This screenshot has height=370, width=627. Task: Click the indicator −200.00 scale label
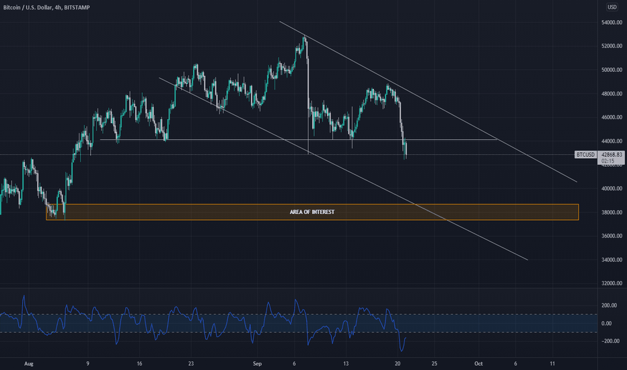[x=611, y=341]
